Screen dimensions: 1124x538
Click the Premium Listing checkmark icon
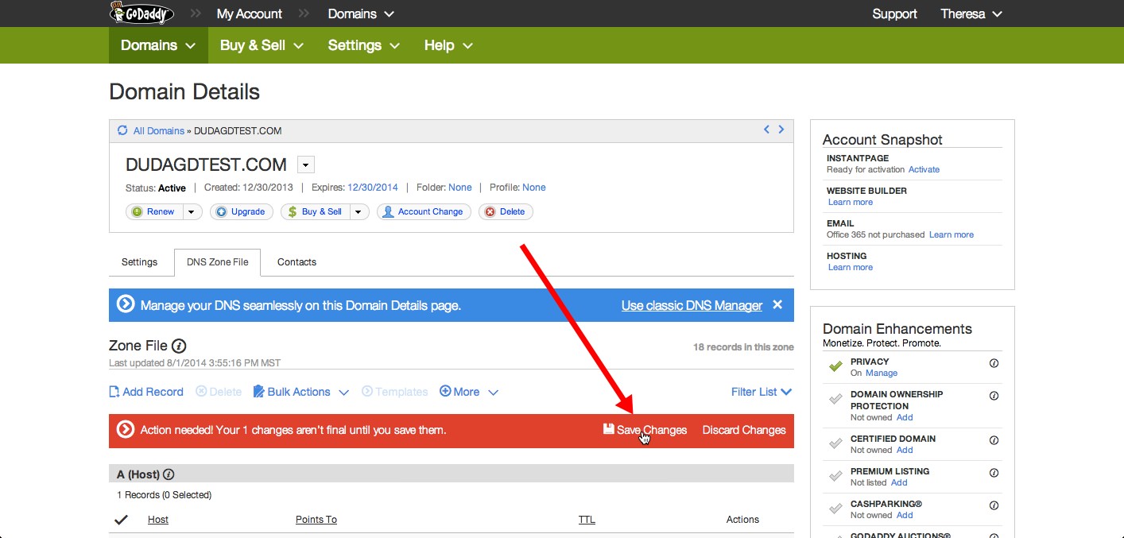pyautogui.click(x=835, y=476)
